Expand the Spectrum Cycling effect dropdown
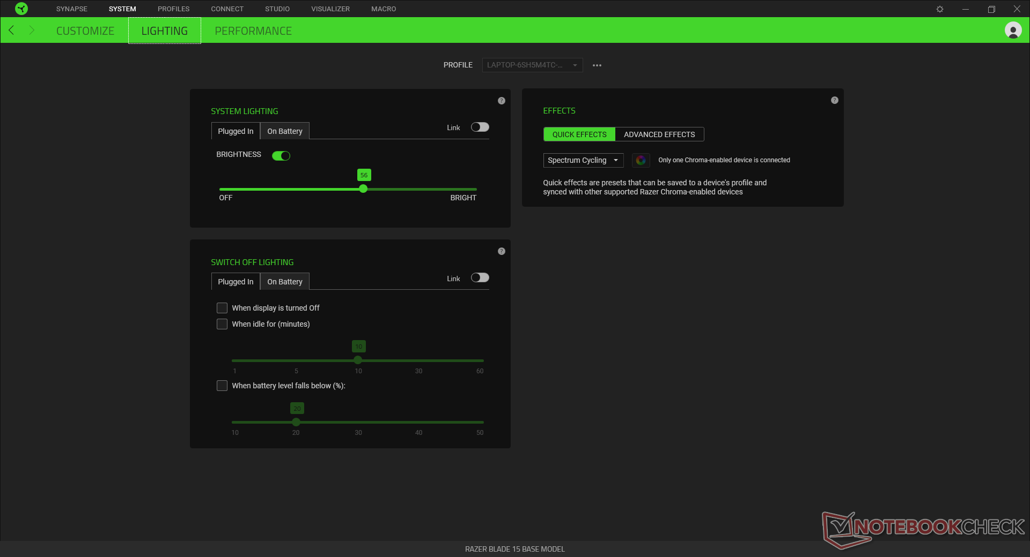Screen dimensions: 1030x557 click(x=583, y=160)
